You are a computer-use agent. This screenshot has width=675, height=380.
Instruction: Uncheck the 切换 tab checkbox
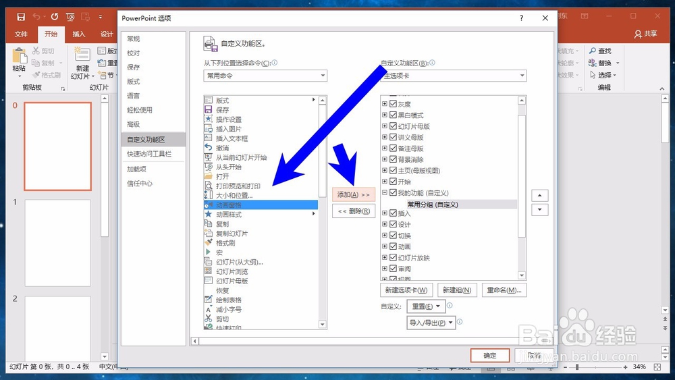(393, 236)
